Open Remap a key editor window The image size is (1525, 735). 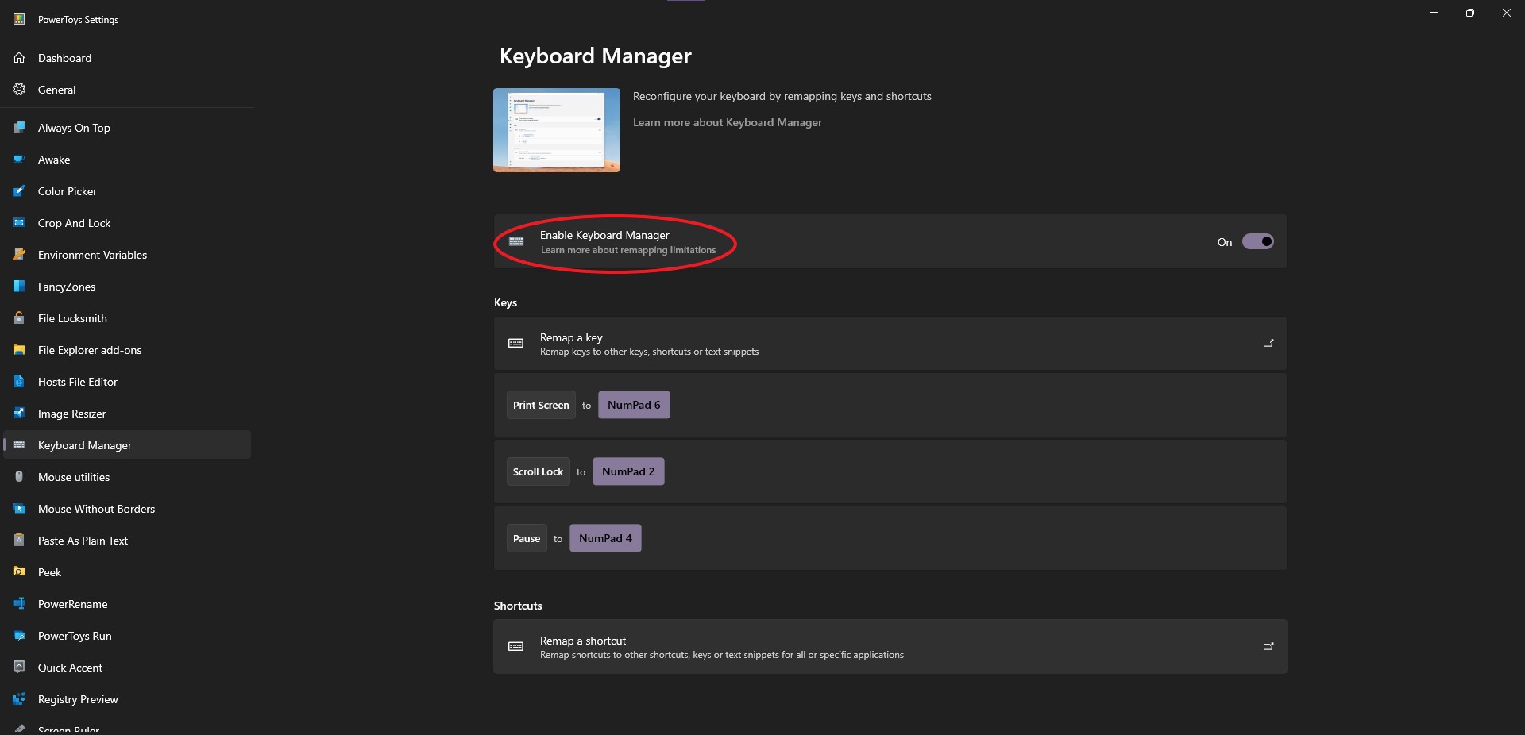[x=1268, y=344]
